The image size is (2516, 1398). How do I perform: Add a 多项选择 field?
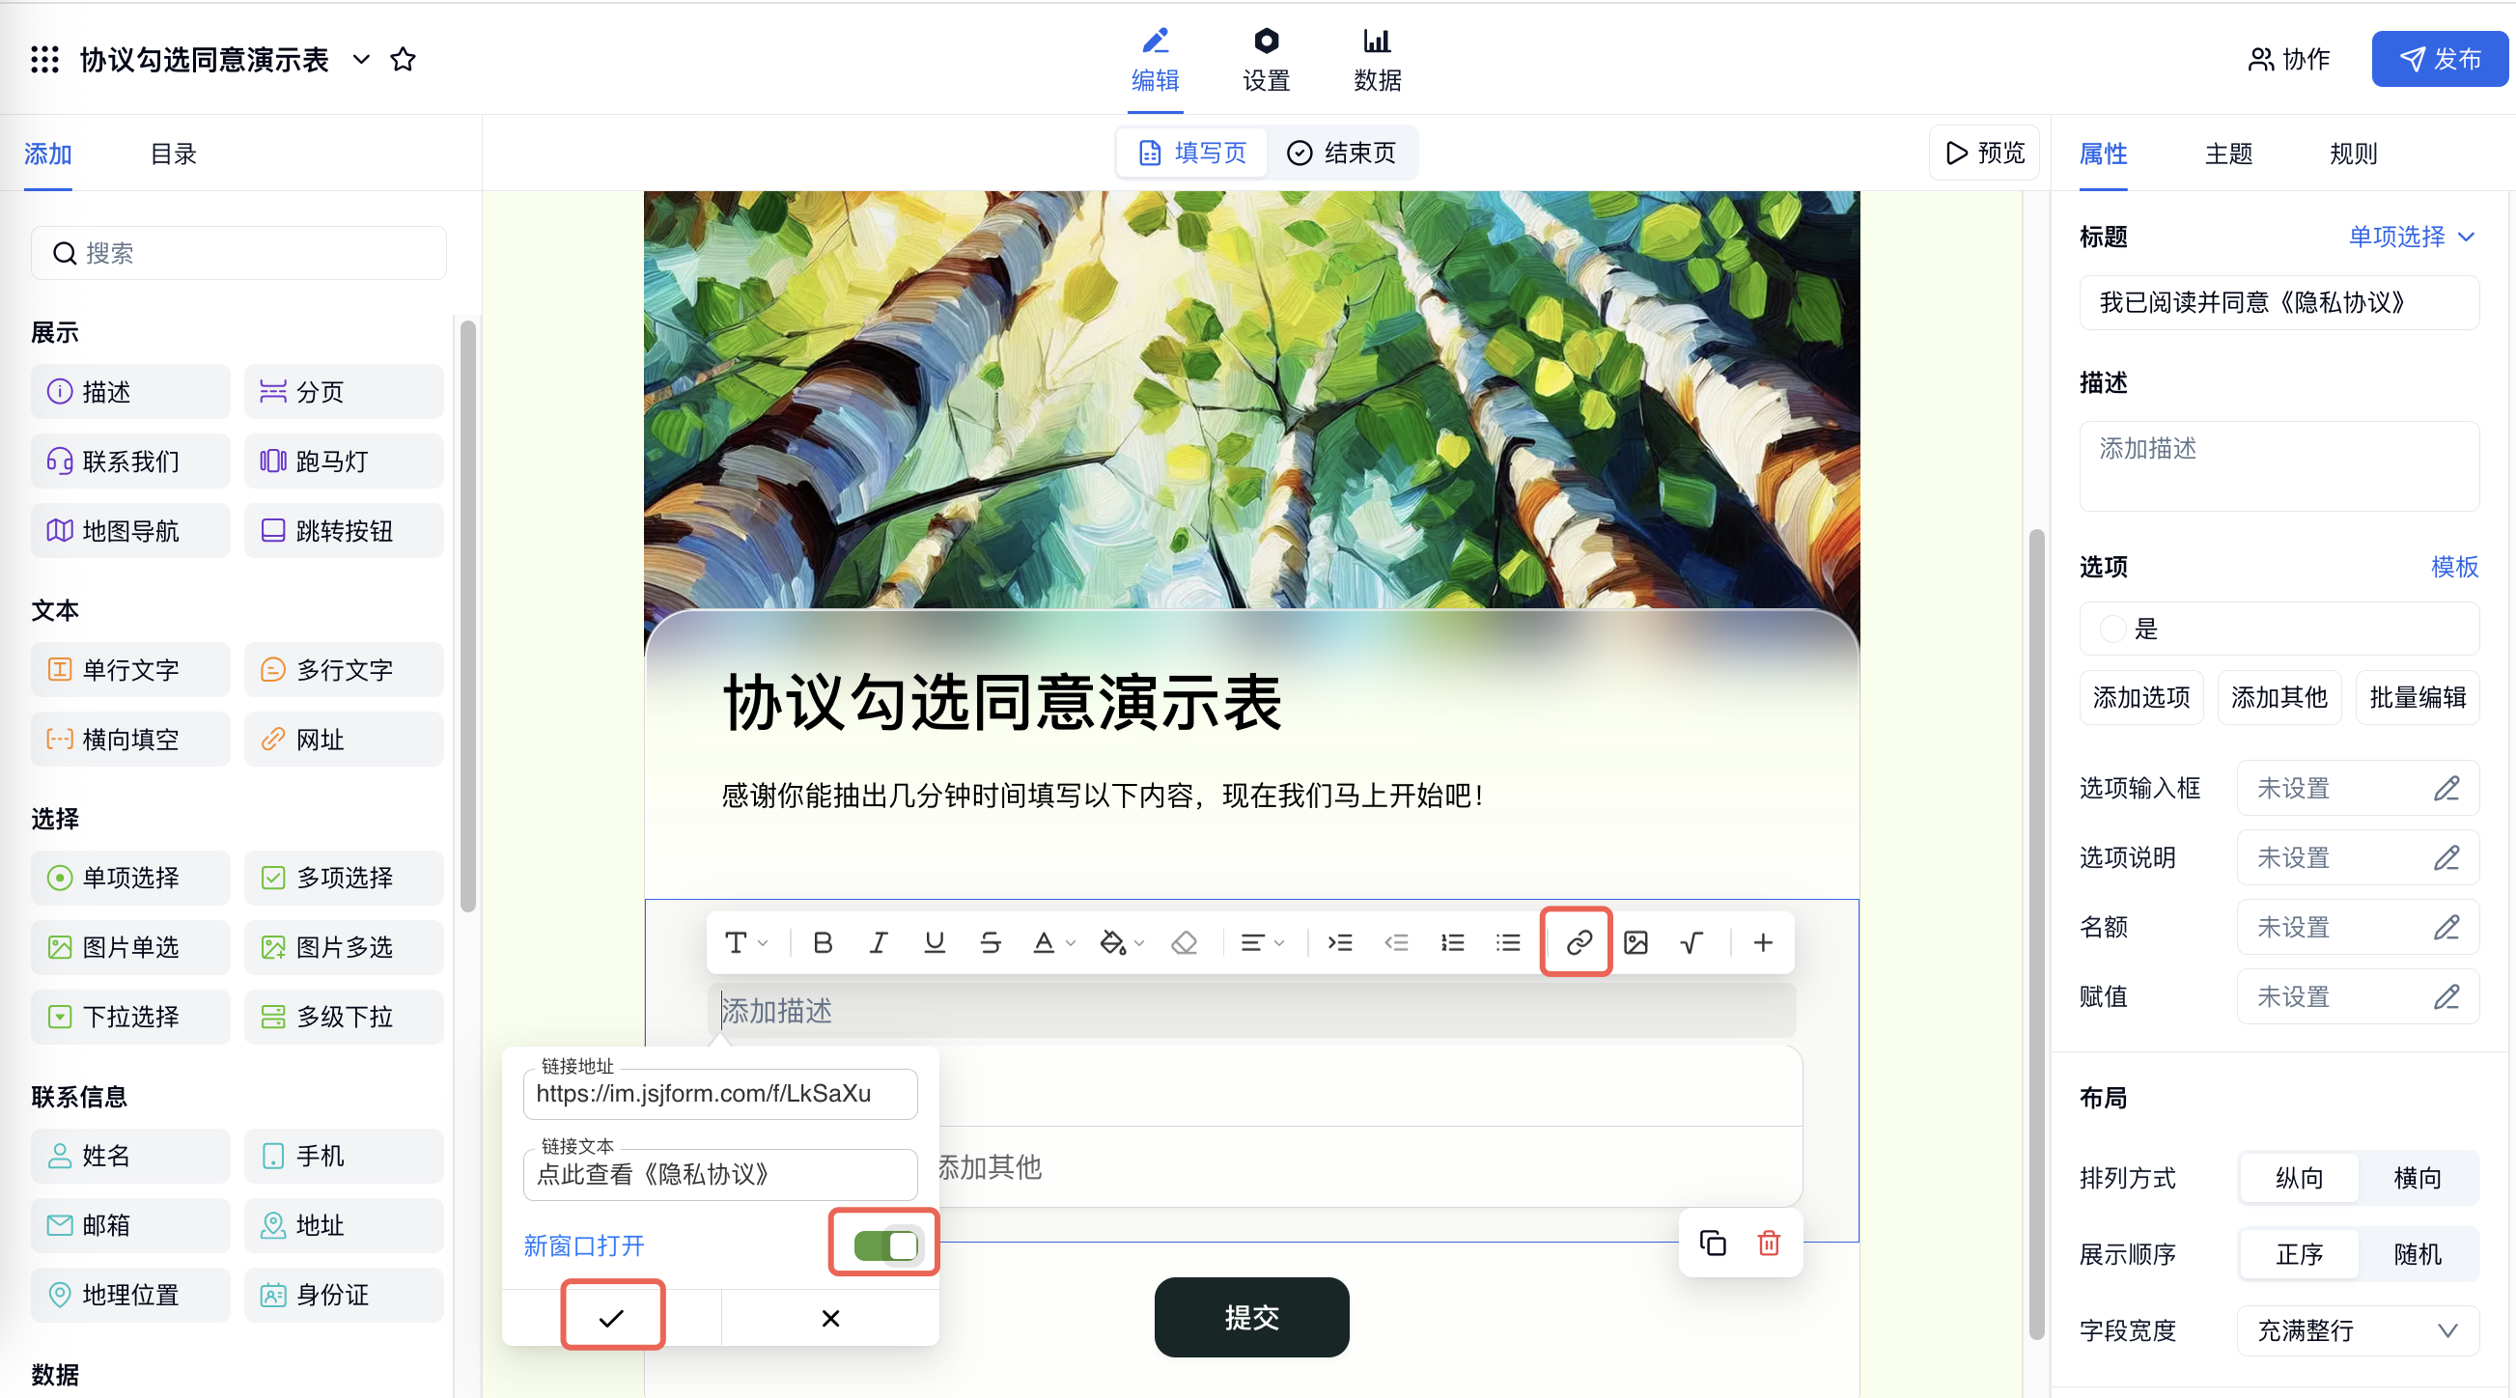pyautogui.click(x=344, y=878)
